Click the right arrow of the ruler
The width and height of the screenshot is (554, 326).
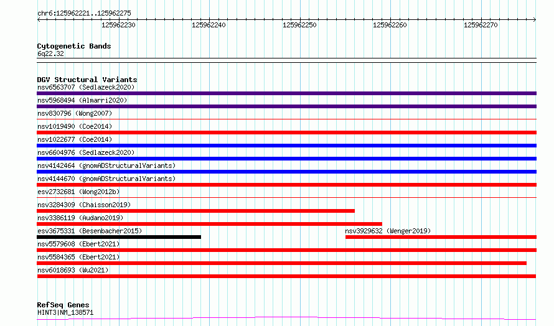point(535,19)
